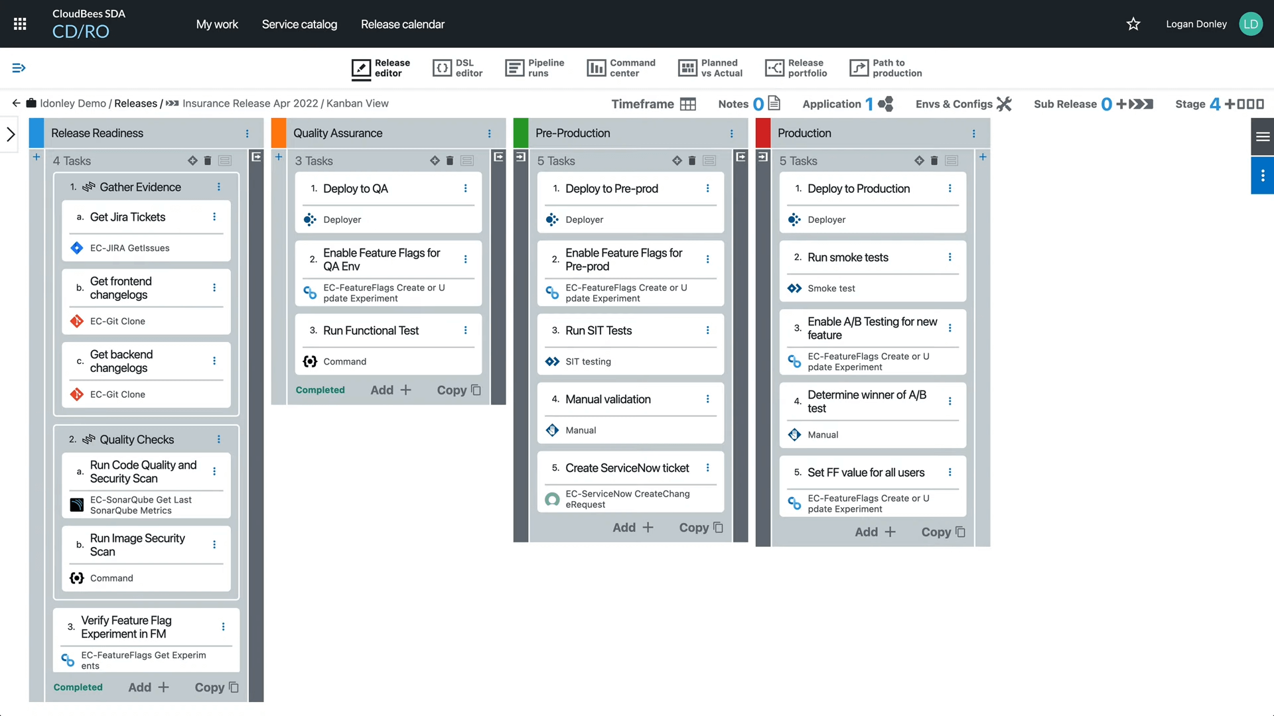Open Production stage options menu
The height and width of the screenshot is (716, 1274).
[x=974, y=133]
